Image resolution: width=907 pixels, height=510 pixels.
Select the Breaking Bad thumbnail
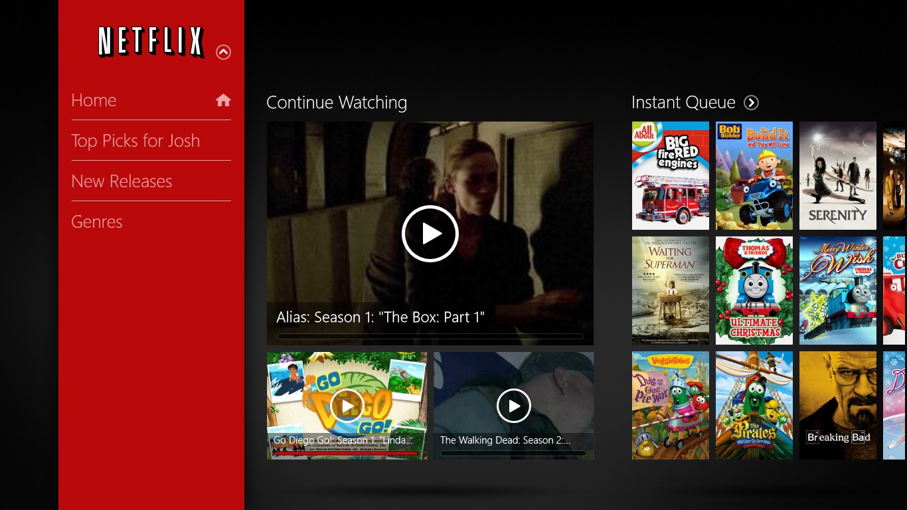[x=837, y=405]
